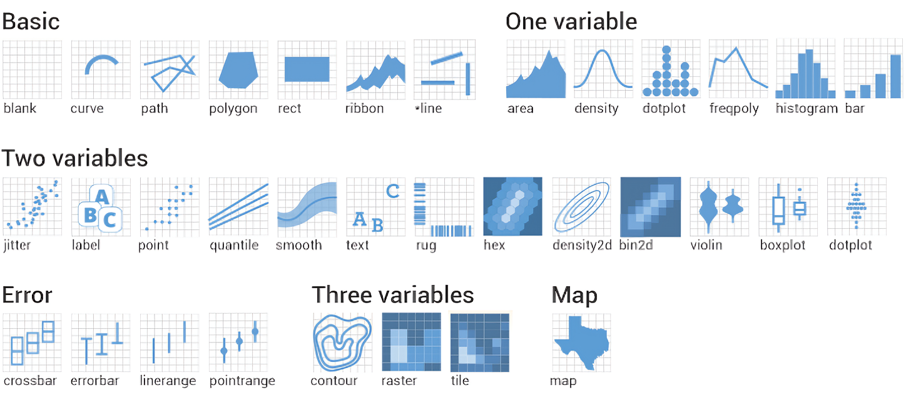
Task: Click the "One variable" section heading
Action: pos(571,21)
